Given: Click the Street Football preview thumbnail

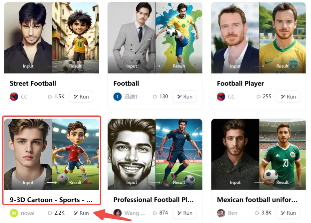Looking at the screenshot, I should coord(51,37).
